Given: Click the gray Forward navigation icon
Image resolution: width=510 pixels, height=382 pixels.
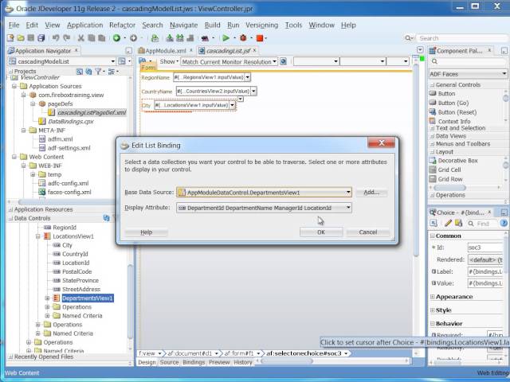Looking at the screenshot, I should tap(133, 38).
